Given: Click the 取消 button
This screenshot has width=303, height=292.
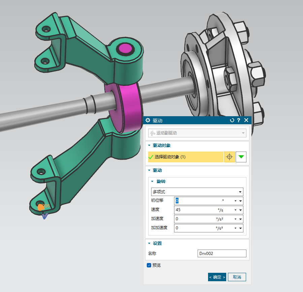Looking at the screenshot, I should [237, 277].
